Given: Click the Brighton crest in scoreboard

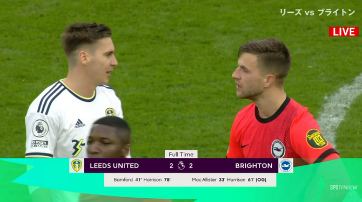Looking at the screenshot, I should (286, 165).
